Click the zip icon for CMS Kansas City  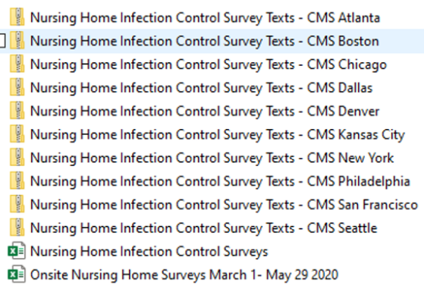coord(17,134)
